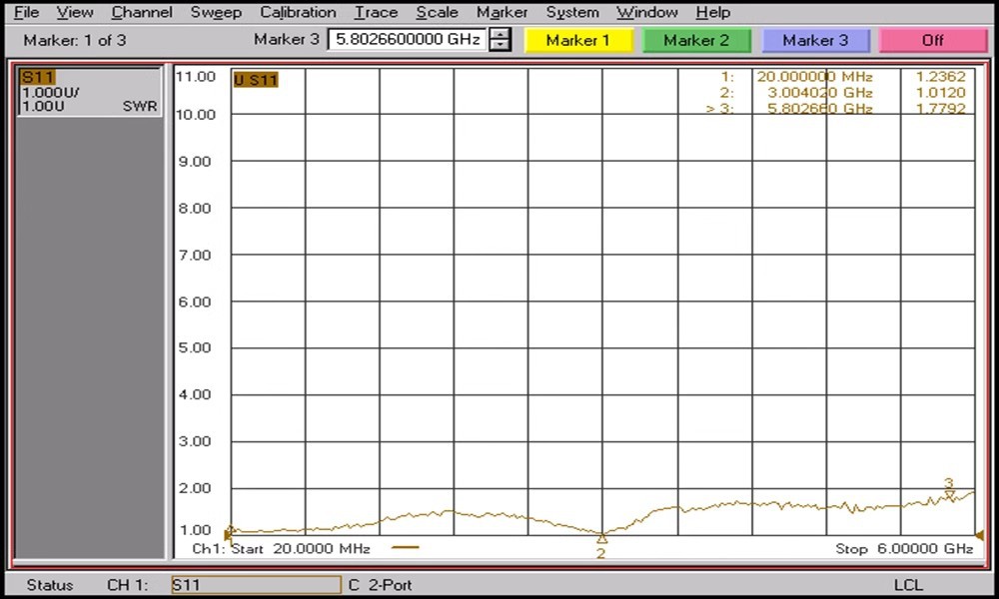This screenshot has width=999, height=599.
Task: Open the Trace menu
Action: click(376, 12)
